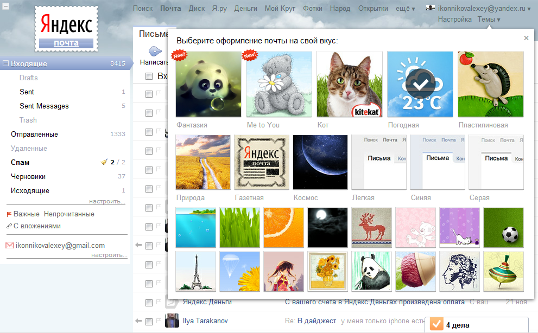The width and height of the screenshot is (538, 333).
Task: Click the user avatar icon beside the account email
Action: pos(431,8)
